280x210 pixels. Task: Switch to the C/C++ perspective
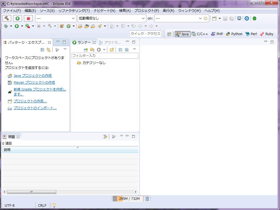200,34
